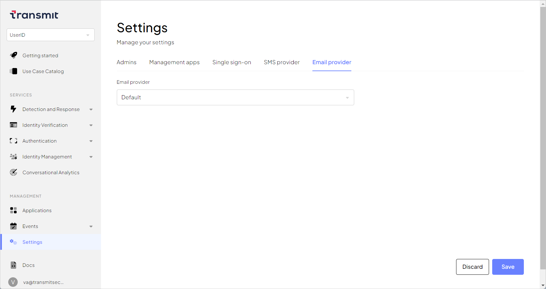Screen dimensions: 546x289
Task: Open the Single sign-on tab
Action: point(231,62)
